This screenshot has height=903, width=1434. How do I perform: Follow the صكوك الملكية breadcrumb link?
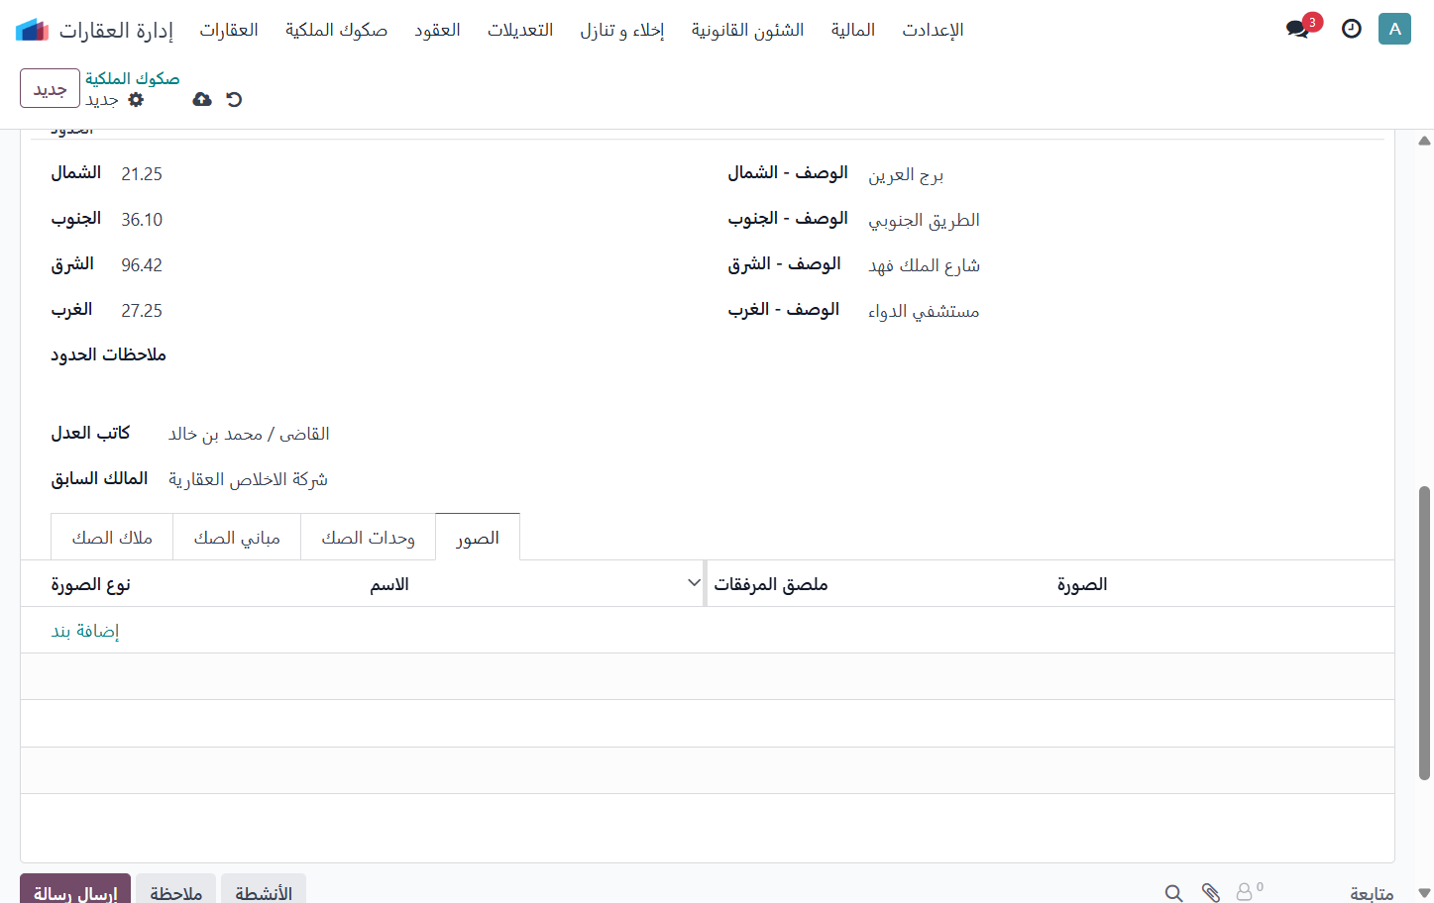click(133, 78)
